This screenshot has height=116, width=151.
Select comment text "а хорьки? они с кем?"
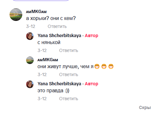point(51,18)
